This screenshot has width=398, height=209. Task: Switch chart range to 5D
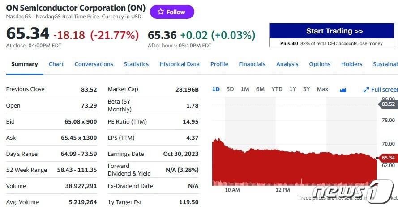[230, 89]
